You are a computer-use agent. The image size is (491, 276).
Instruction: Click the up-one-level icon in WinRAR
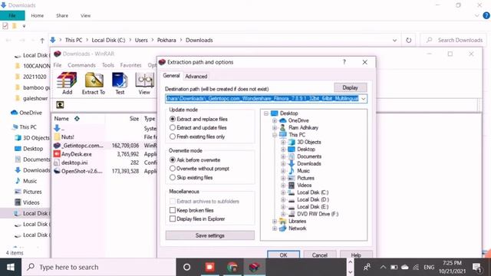[60, 104]
